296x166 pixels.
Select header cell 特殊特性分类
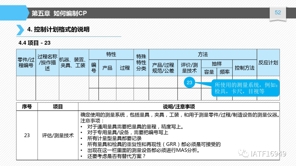[x=141, y=63]
